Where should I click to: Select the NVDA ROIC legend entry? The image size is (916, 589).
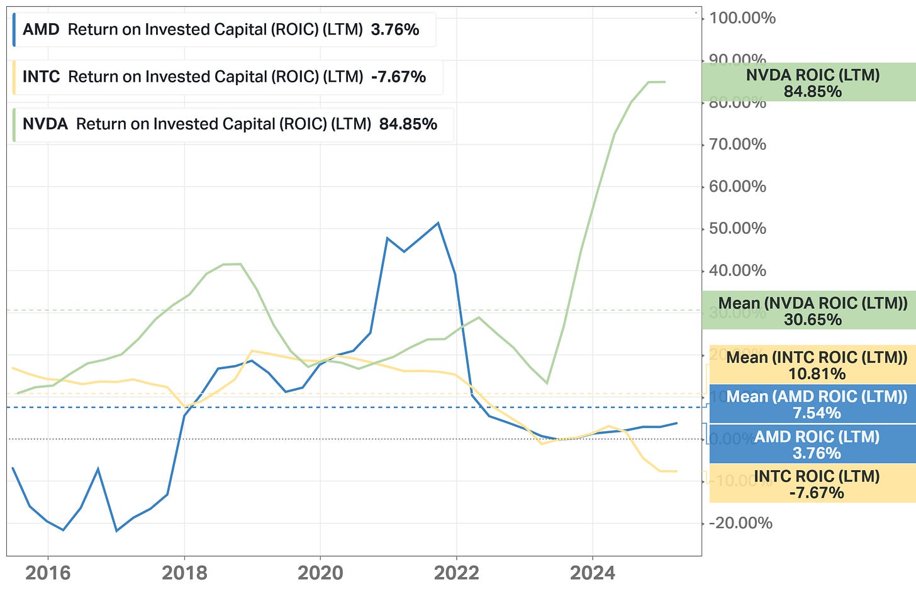pyautogui.click(x=233, y=124)
